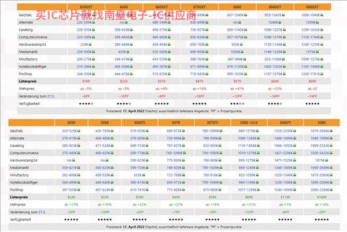
Task: Click the 3070Ti column header
Action: click(x=212, y=122)
